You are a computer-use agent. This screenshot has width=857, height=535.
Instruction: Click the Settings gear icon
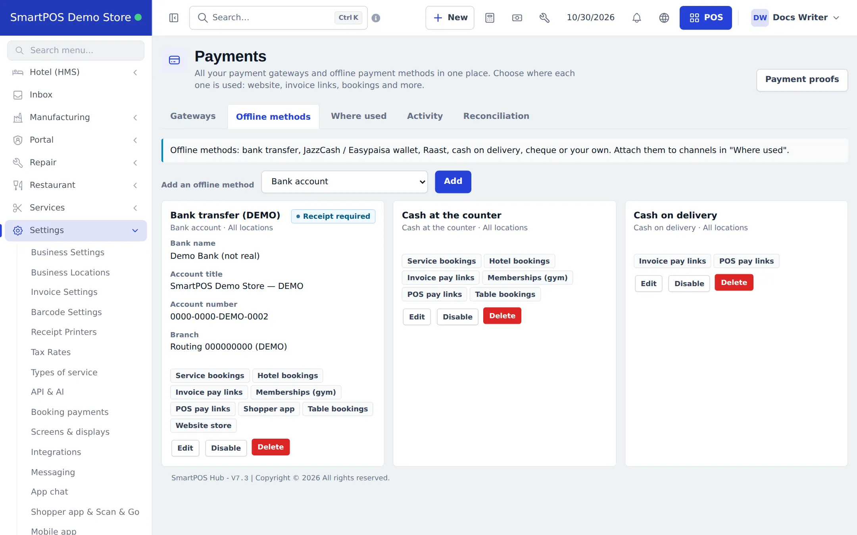[x=17, y=230]
